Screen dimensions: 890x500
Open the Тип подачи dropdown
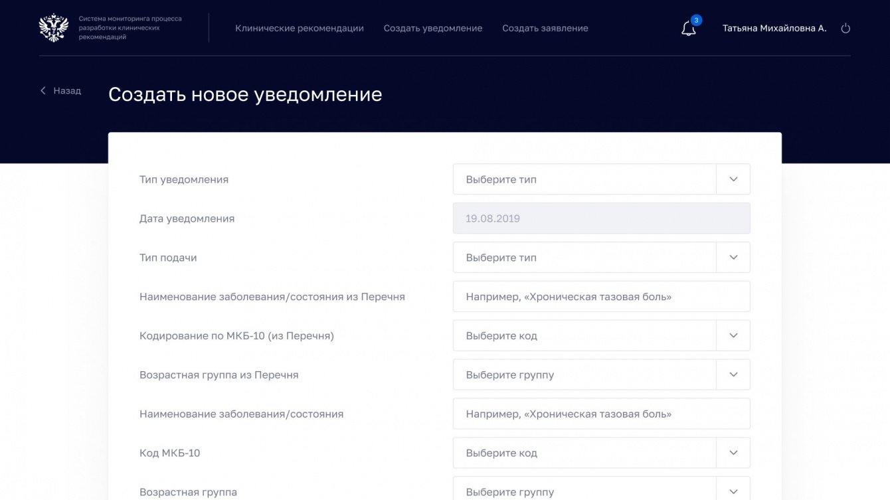tap(602, 258)
